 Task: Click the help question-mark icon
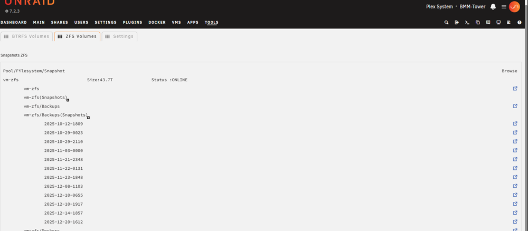tap(519, 23)
